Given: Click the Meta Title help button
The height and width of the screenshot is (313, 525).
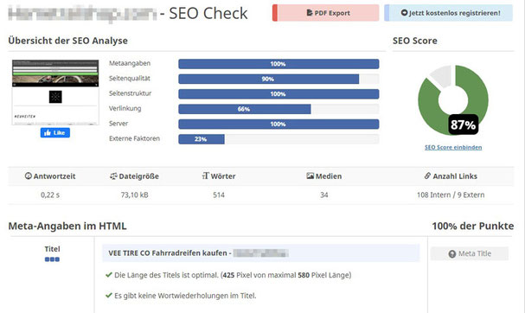Looking at the screenshot, I should click(470, 253).
